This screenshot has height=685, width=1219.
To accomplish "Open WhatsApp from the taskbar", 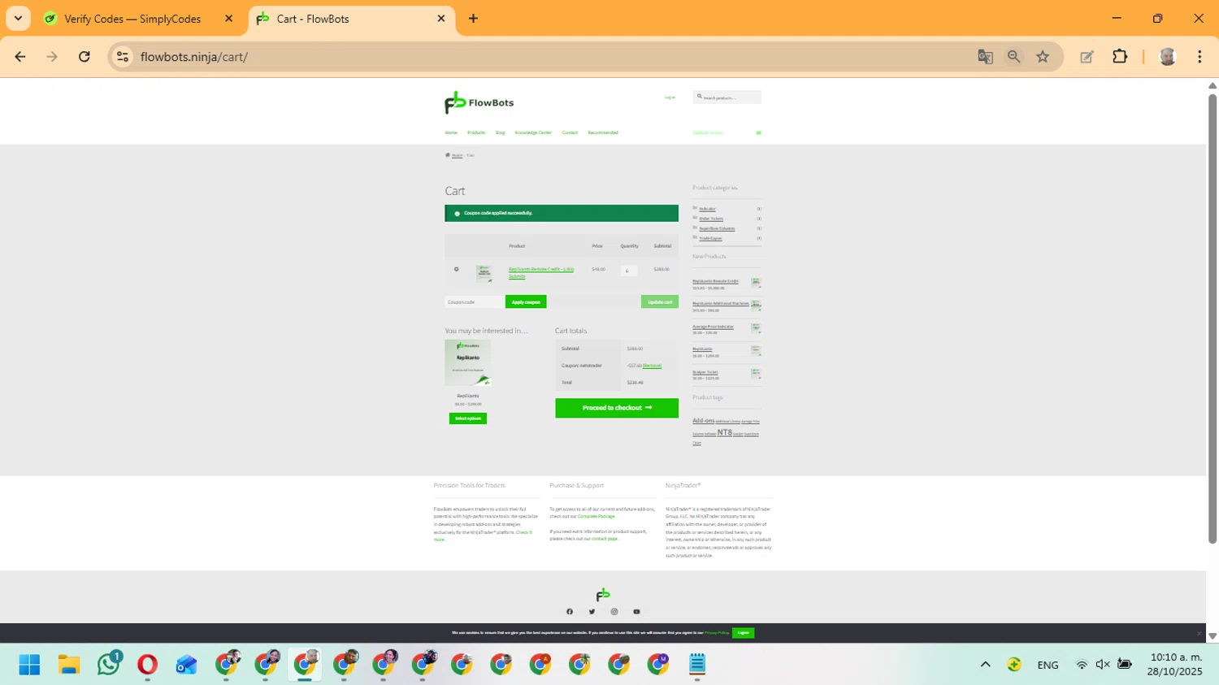I will point(108,664).
